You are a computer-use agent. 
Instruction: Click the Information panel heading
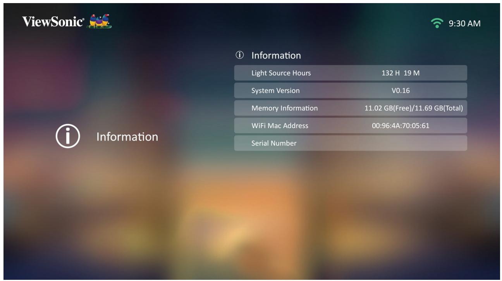coord(276,56)
